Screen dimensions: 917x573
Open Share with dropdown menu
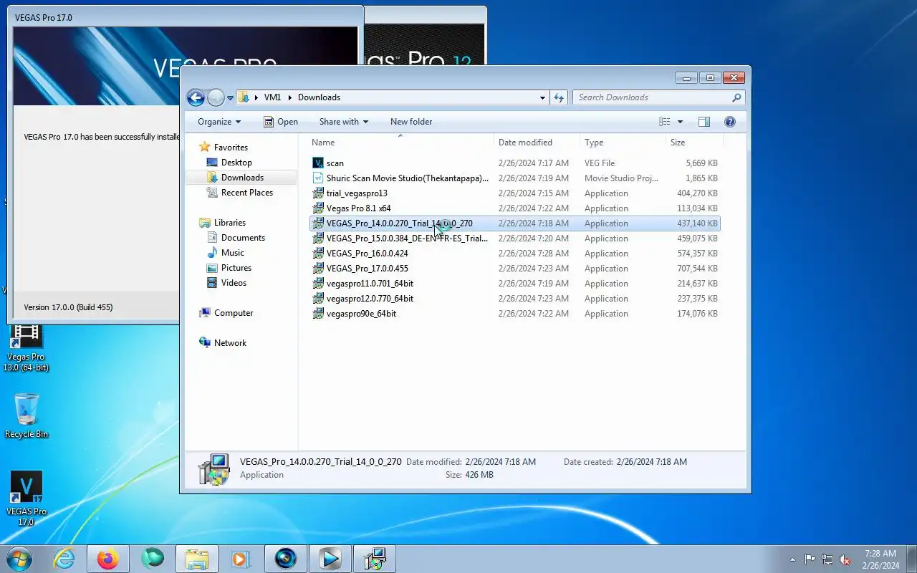[343, 122]
